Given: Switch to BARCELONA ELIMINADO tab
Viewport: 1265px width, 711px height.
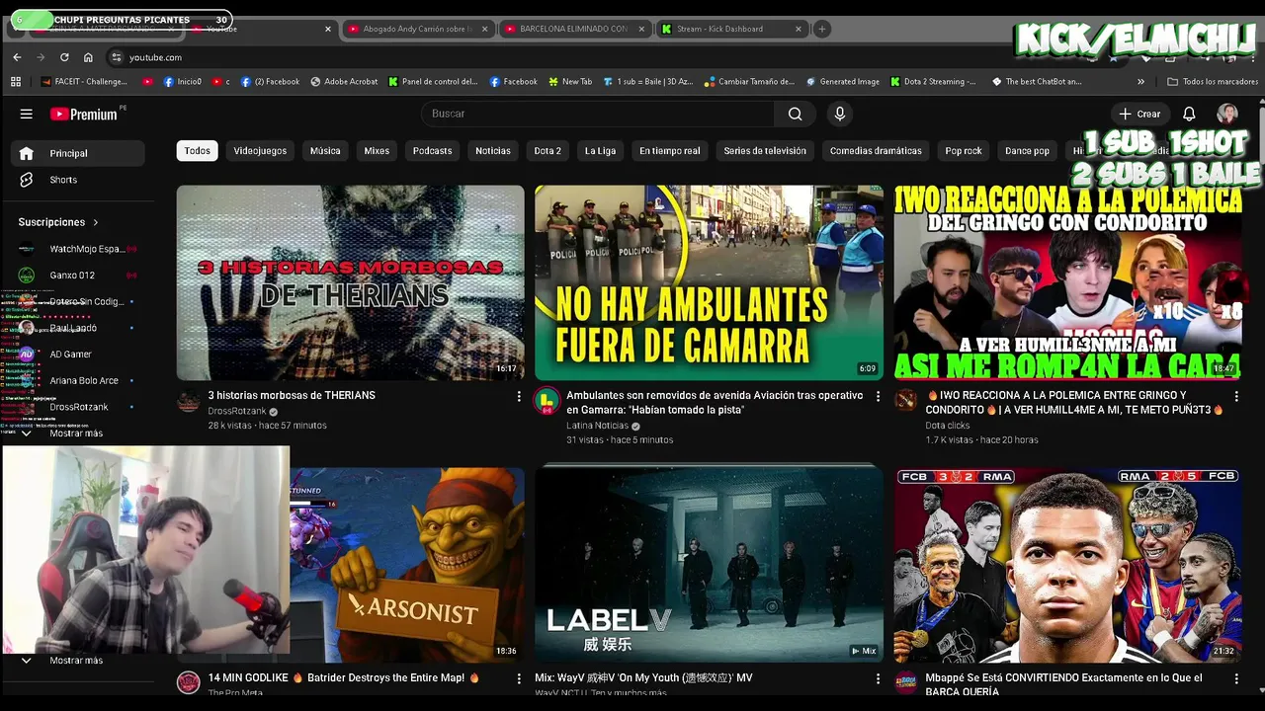Looking at the screenshot, I should tap(575, 29).
